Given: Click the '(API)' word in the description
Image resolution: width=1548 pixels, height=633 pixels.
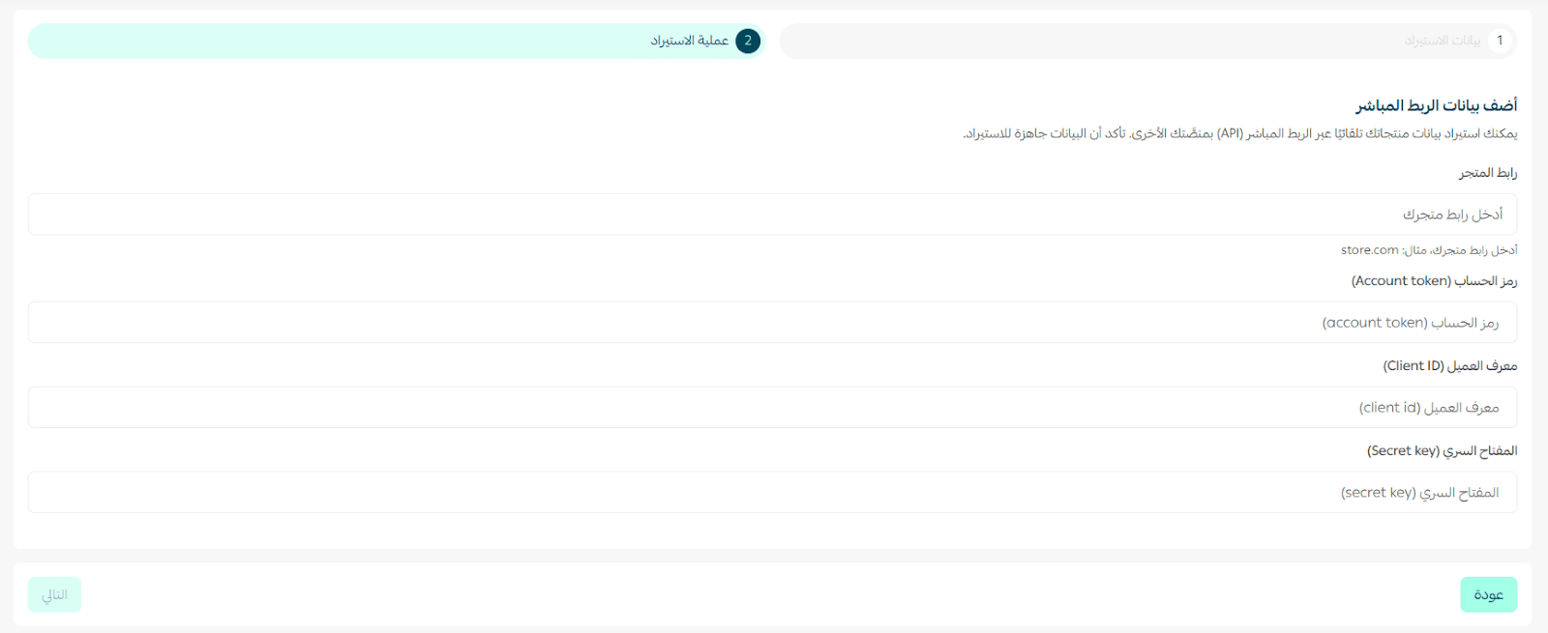Looking at the screenshot, I should (x=1230, y=133).
